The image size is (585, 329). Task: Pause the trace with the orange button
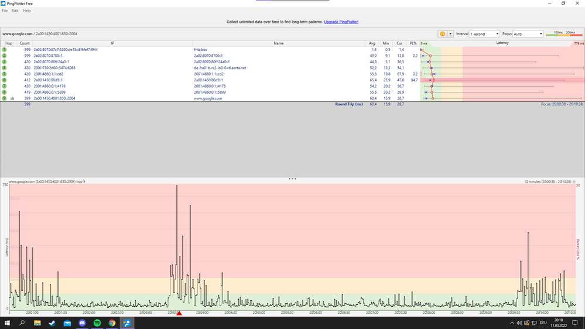point(442,34)
